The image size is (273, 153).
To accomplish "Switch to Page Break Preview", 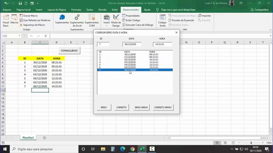I will tap(233, 143).
